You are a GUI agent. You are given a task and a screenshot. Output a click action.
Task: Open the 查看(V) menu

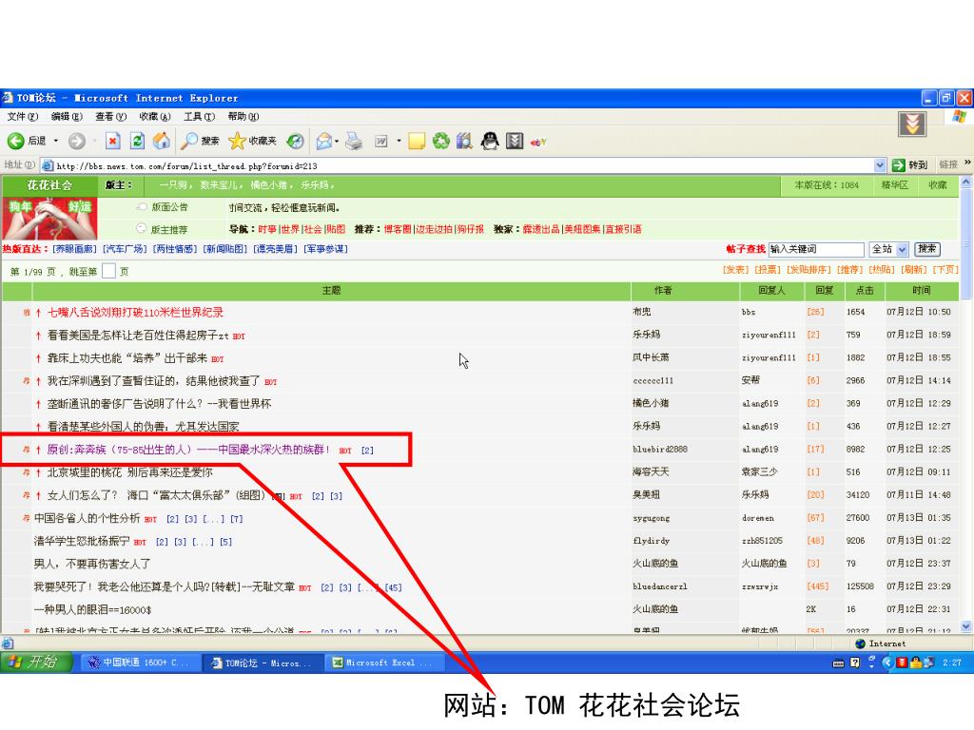(x=111, y=117)
